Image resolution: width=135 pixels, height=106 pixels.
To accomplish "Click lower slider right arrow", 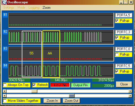I will click(130, 96).
